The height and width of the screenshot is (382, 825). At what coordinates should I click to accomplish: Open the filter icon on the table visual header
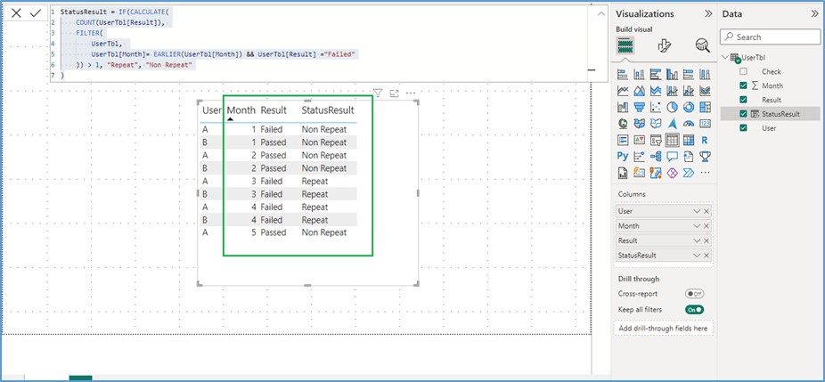click(377, 93)
